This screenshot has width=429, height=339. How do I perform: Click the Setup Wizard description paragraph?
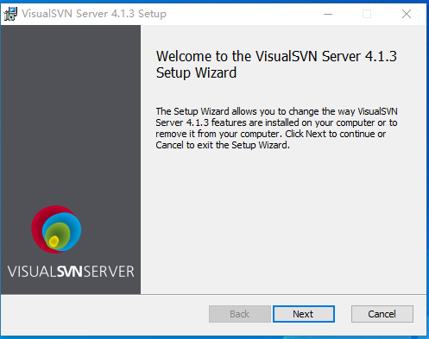coord(276,129)
